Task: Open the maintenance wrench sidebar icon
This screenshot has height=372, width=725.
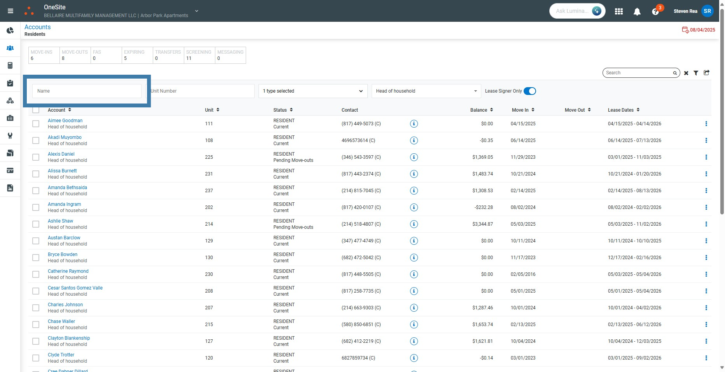Action: [10, 135]
